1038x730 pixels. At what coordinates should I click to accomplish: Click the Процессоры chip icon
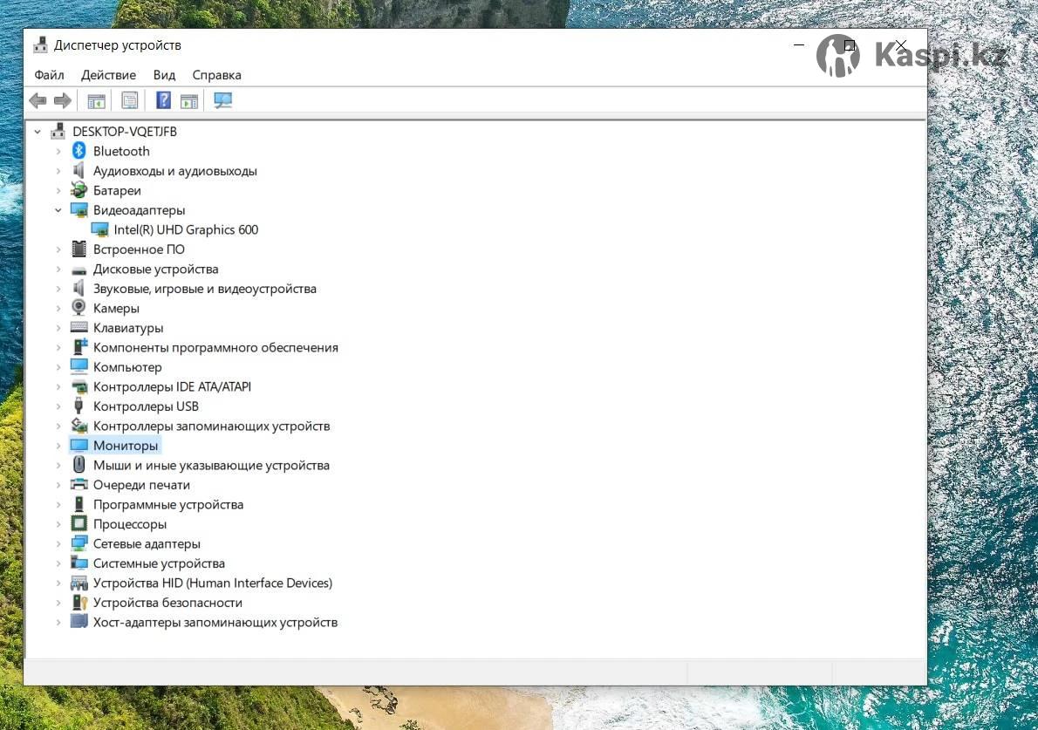point(79,524)
